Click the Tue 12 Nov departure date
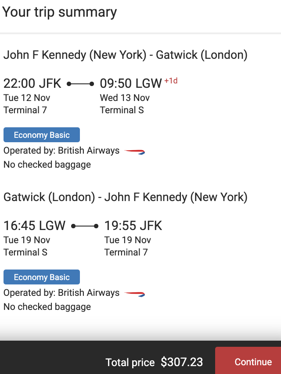 pyautogui.click(x=27, y=97)
